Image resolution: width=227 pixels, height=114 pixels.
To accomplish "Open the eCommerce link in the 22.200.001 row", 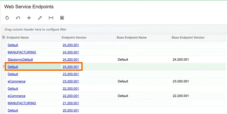I will pos(16,96).
